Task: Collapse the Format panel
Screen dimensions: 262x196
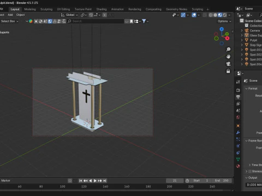Action: [x=246, y=89]
